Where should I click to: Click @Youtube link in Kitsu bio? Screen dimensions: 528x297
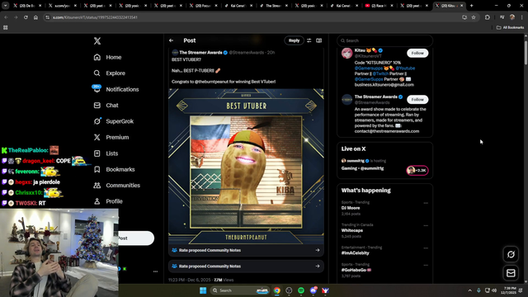[x=405, y=68]
